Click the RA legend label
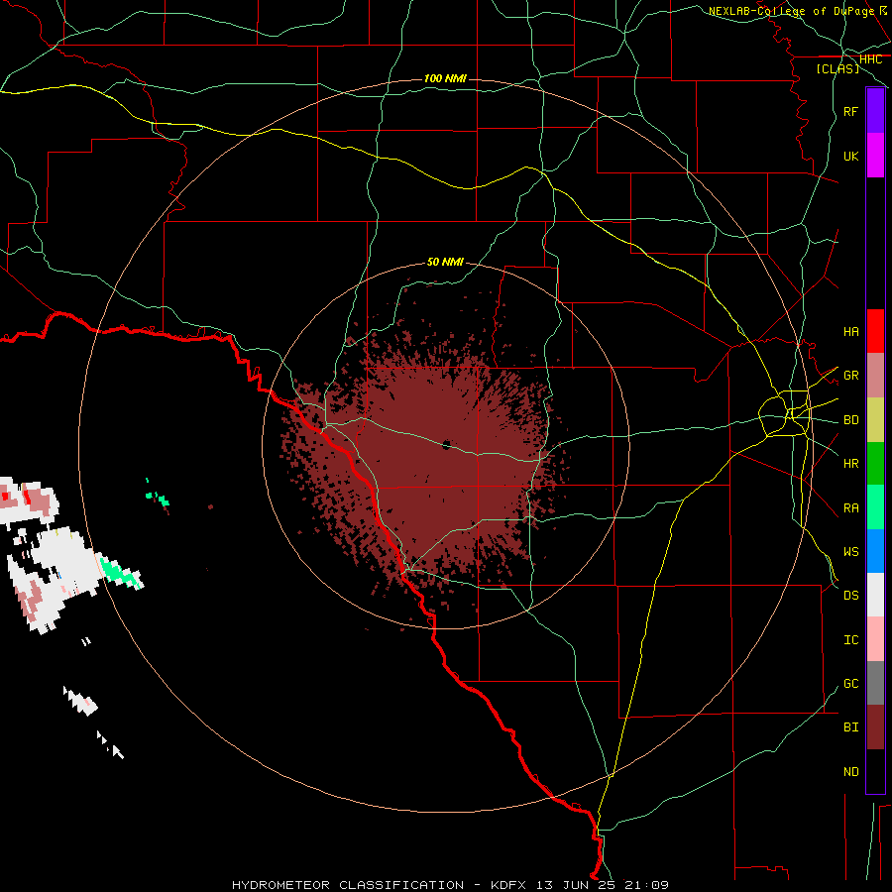The width and height of the screenshot is (892, 892). 850,507
